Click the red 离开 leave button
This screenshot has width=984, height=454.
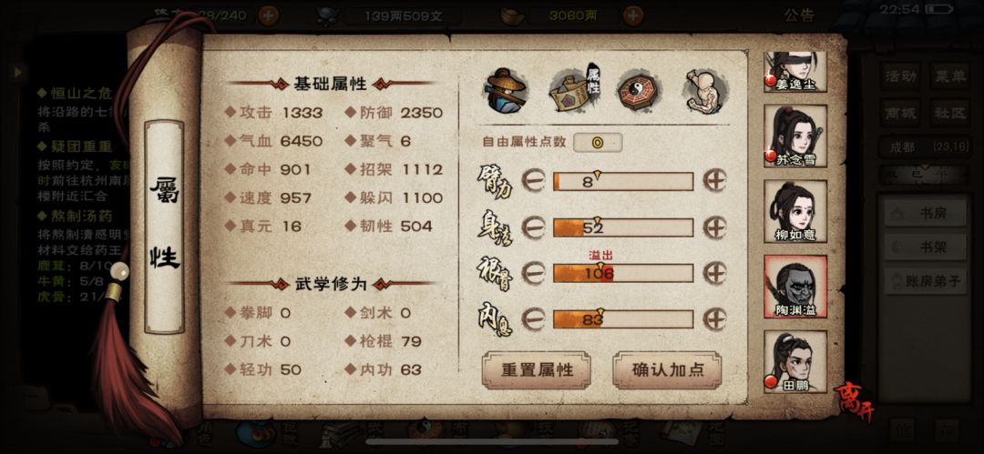point(854,401)
